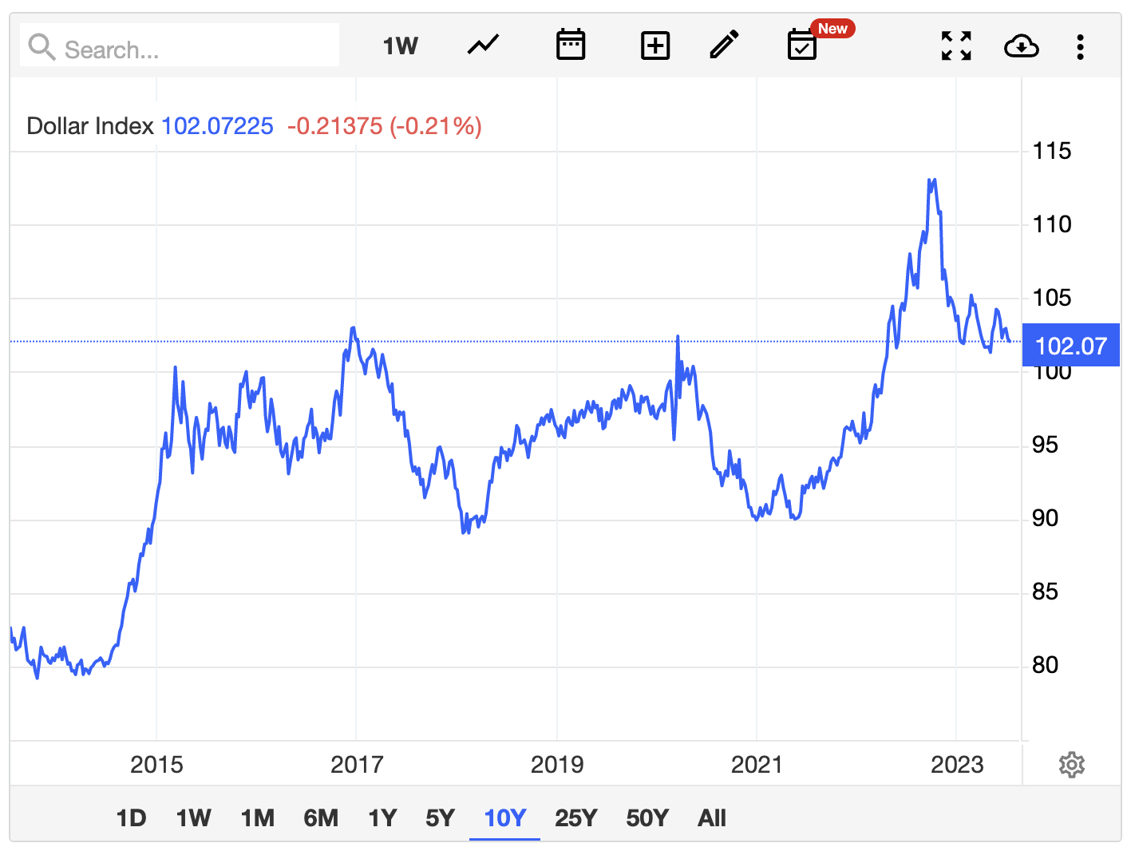Show the 25Y historical range
Image resolution: width=1127 pixels, height=851 pixels.
(575, 818)
